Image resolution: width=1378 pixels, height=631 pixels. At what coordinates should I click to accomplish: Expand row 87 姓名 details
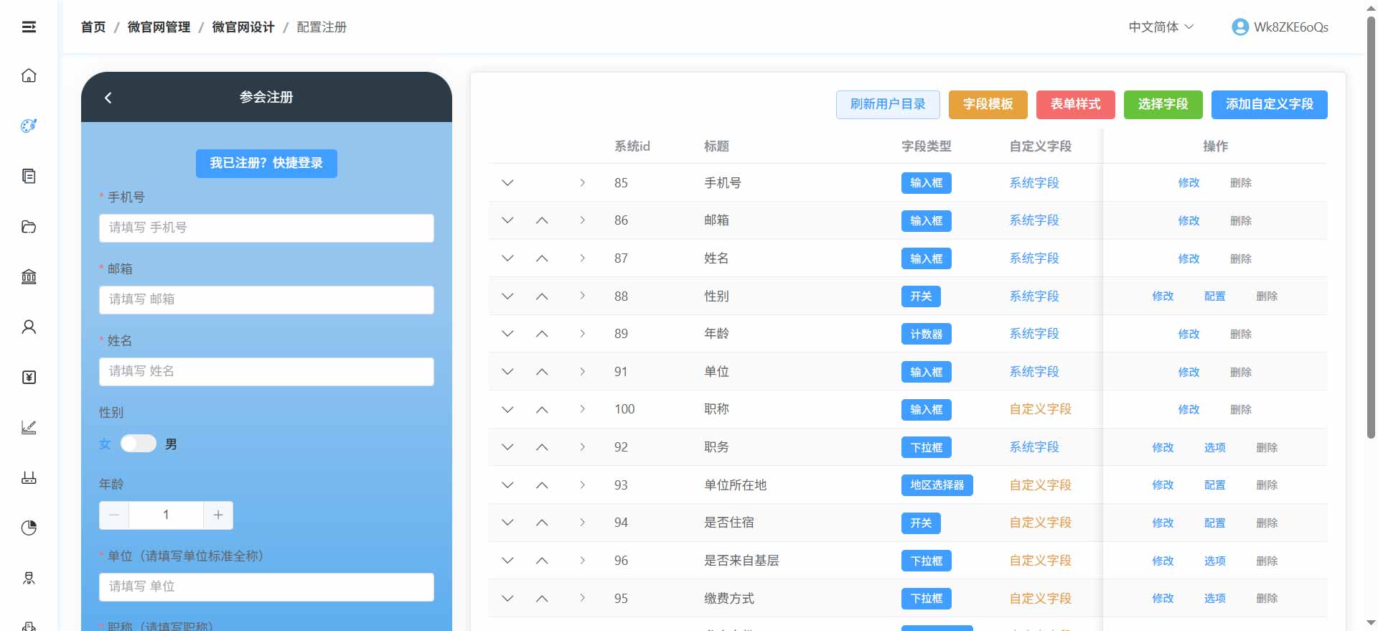pos(582,258)
